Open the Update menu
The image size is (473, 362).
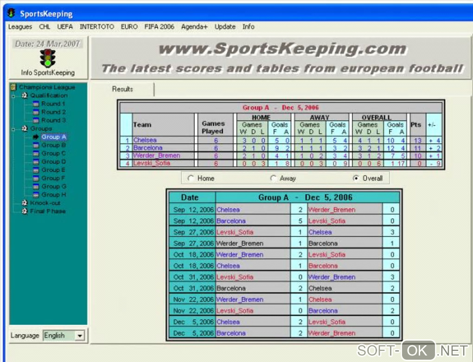click(x=225, y=27)
